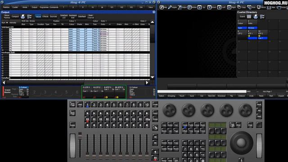Click the command line input field
This screenshot has height=162, width=288.
pos(202,91)
